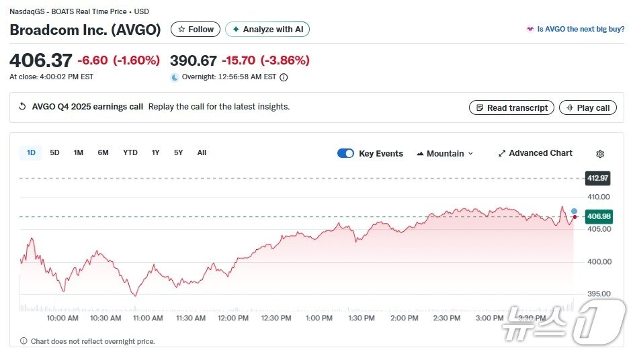
Task: Open the Mountain chart type dropdown
Action: pyautogui.click(x=445, y=153)
